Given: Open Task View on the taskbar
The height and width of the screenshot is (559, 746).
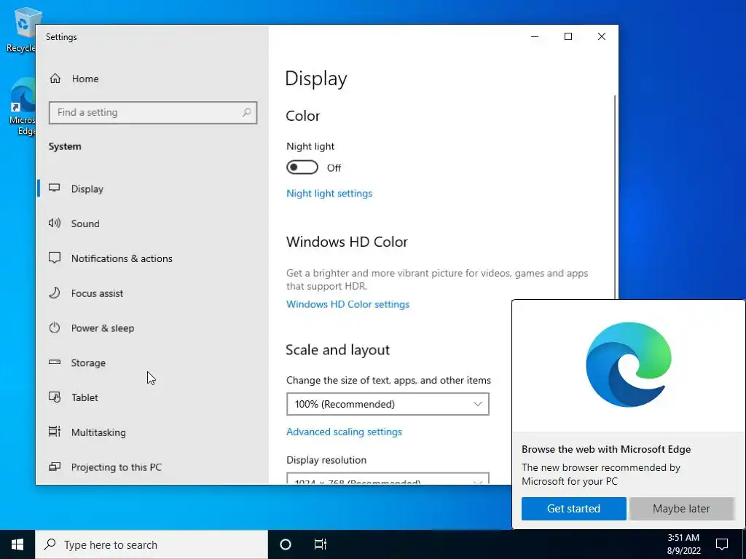Looking at the screenshot, I should pyautogui.click(x=321, y=544).
